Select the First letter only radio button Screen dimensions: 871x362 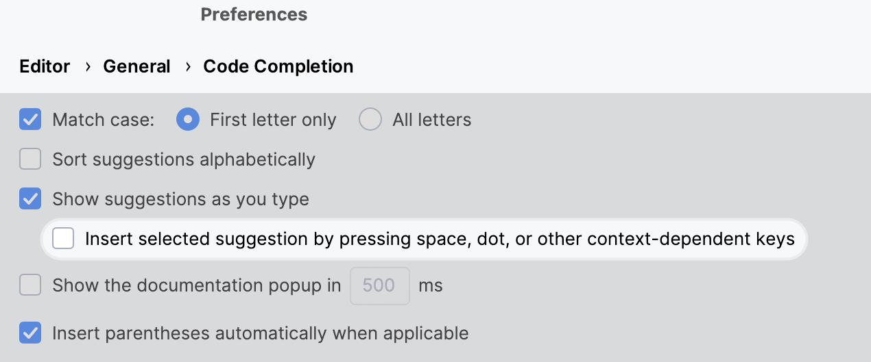(188, 120)
